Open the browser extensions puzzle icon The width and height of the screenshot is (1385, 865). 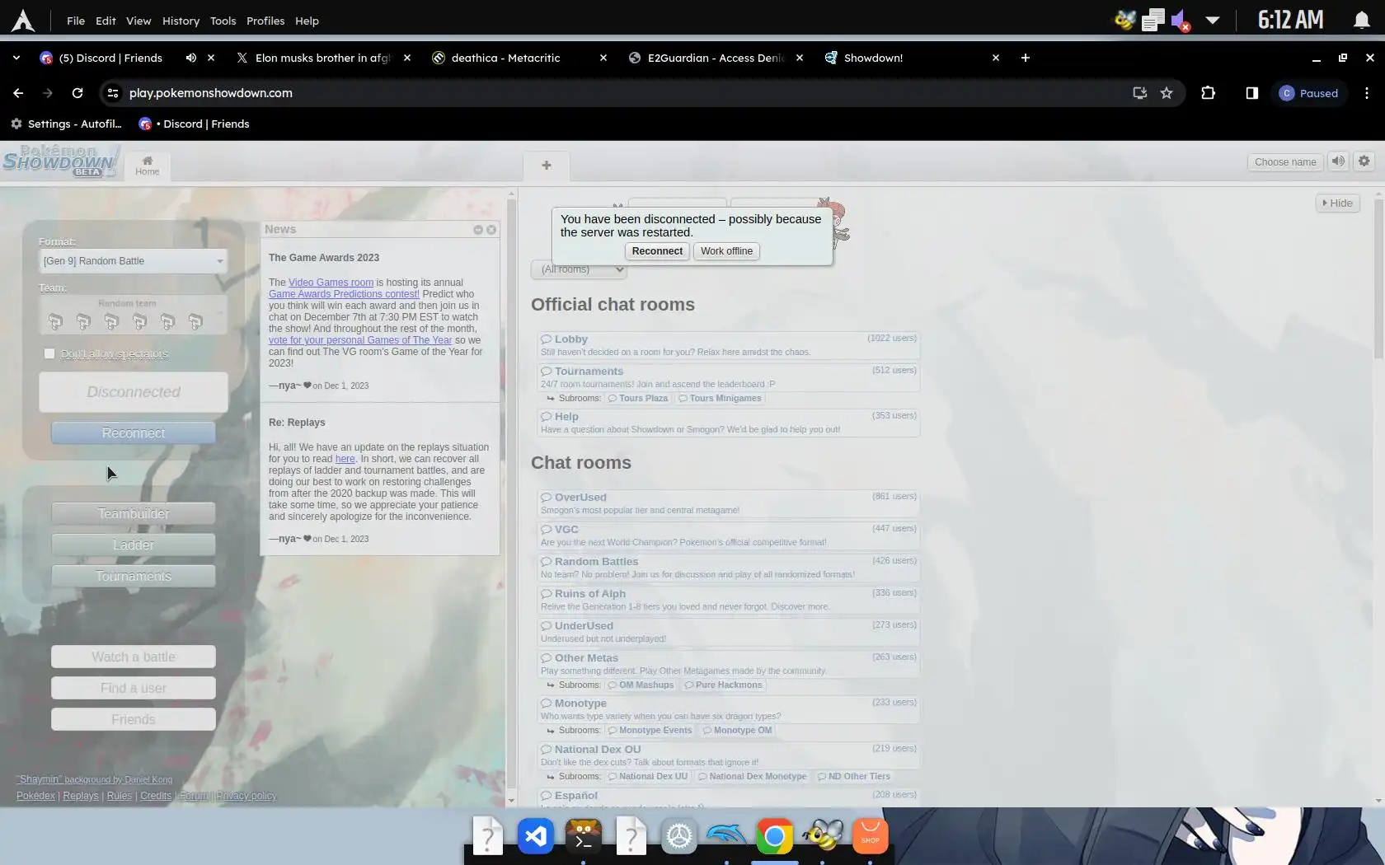[1208, 93]
